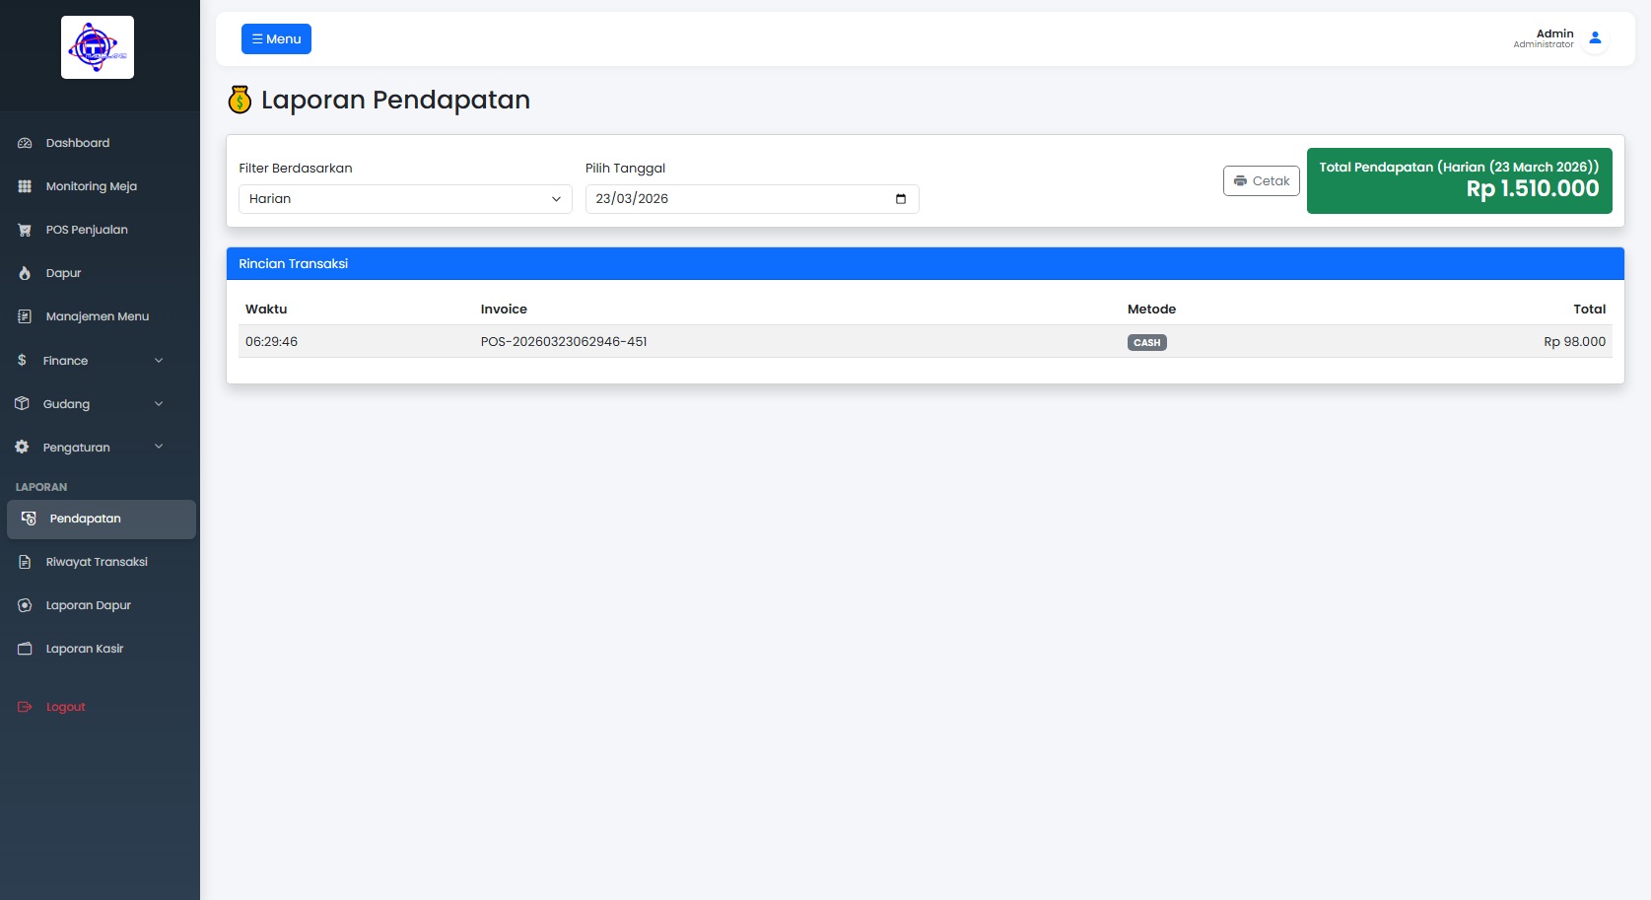The width and height of the screenshot is (1651, 900).
Task: Expand the Pengaturan submenu chevron
Action: 159,447
